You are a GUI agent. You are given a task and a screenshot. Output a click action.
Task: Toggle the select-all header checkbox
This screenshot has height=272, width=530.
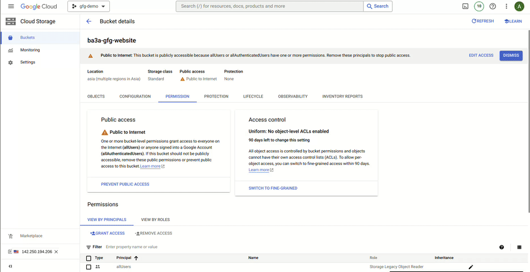pos(88,258)
